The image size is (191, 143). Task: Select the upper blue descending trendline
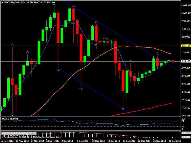(x=122, y=37)
